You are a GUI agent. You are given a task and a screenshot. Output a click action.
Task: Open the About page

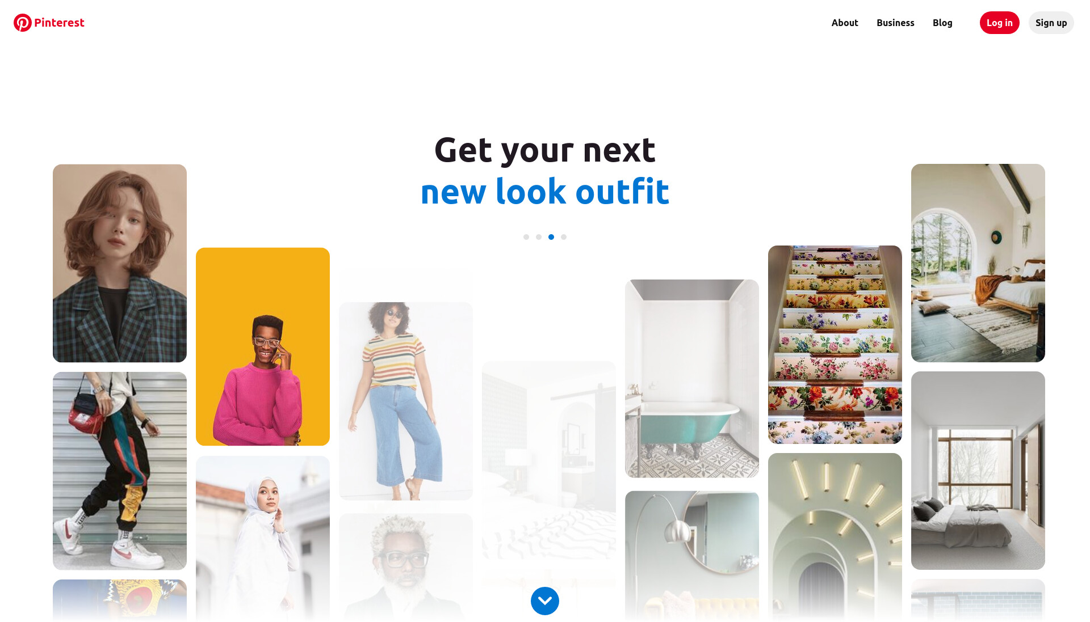(845, 23)
